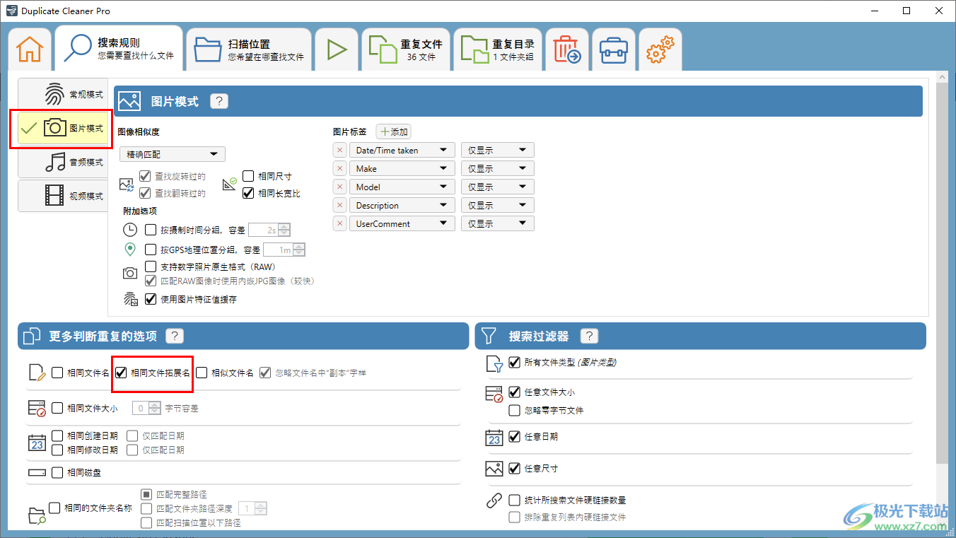Click the clock icon beside 按摄制时间分组
Viewport: 956px width, 538px height.
pos(130,230)
